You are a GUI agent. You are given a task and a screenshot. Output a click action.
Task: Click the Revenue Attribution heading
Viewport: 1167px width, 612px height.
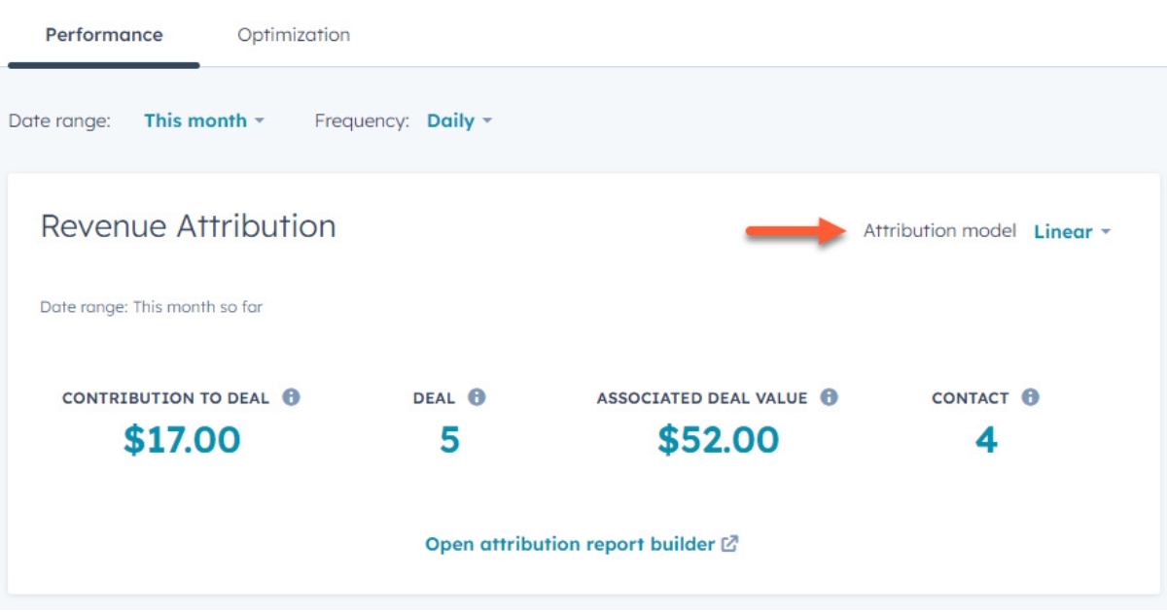[x=187, y=225]
